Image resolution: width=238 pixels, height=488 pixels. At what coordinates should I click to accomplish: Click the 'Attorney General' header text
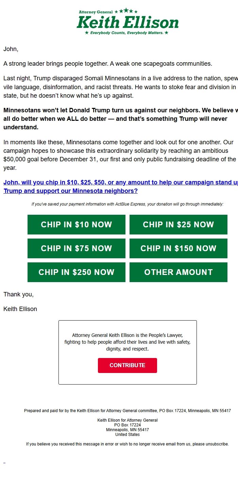(x=95, y=11)
